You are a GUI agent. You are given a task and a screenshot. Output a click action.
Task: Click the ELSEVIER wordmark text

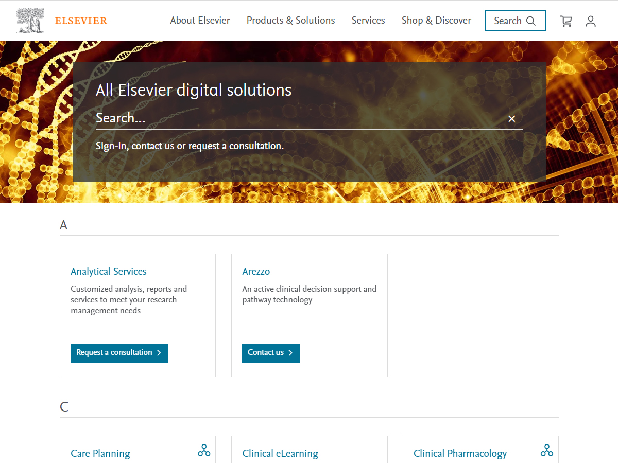(x=81, y=21)
